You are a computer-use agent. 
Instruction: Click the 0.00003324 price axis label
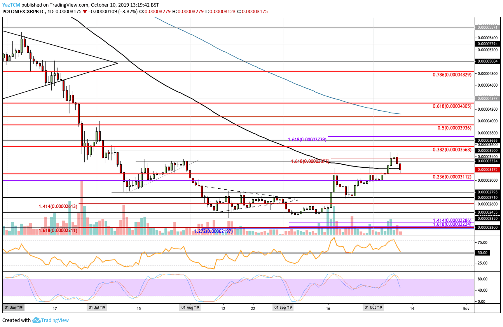pyautogui.click(x=488, y=161)
